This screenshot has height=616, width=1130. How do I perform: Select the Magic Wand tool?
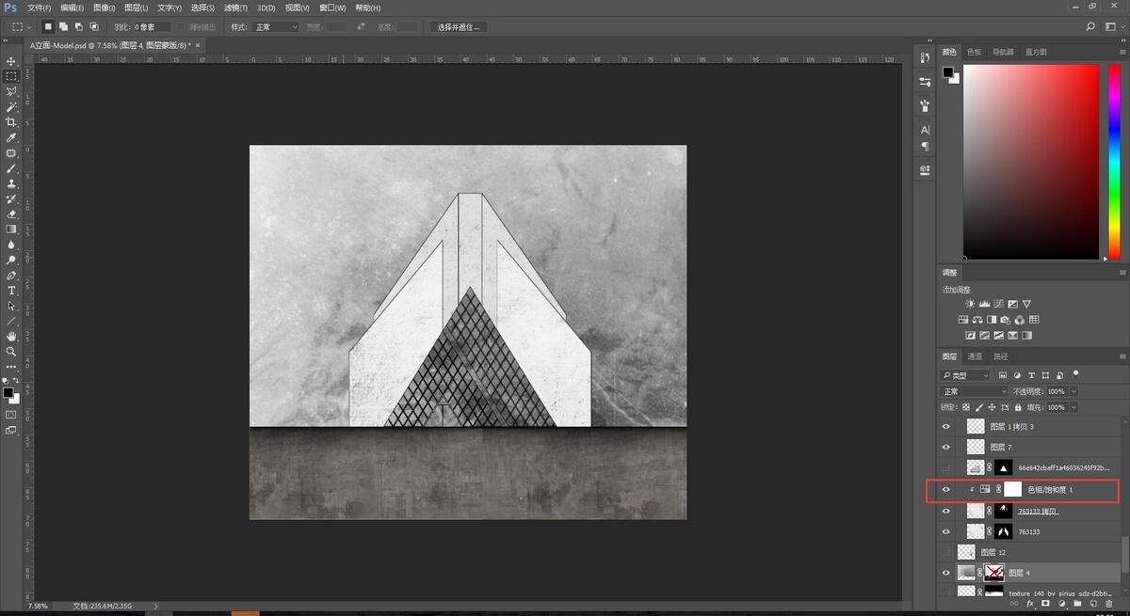click(11, 107)
